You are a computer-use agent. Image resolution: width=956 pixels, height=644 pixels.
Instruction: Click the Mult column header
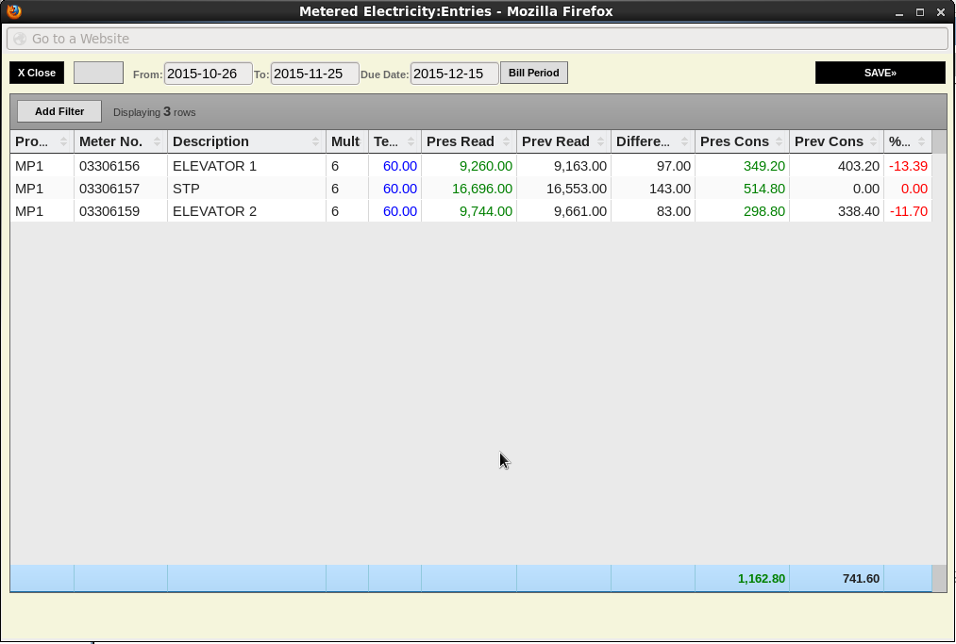(x=345, y=141)
